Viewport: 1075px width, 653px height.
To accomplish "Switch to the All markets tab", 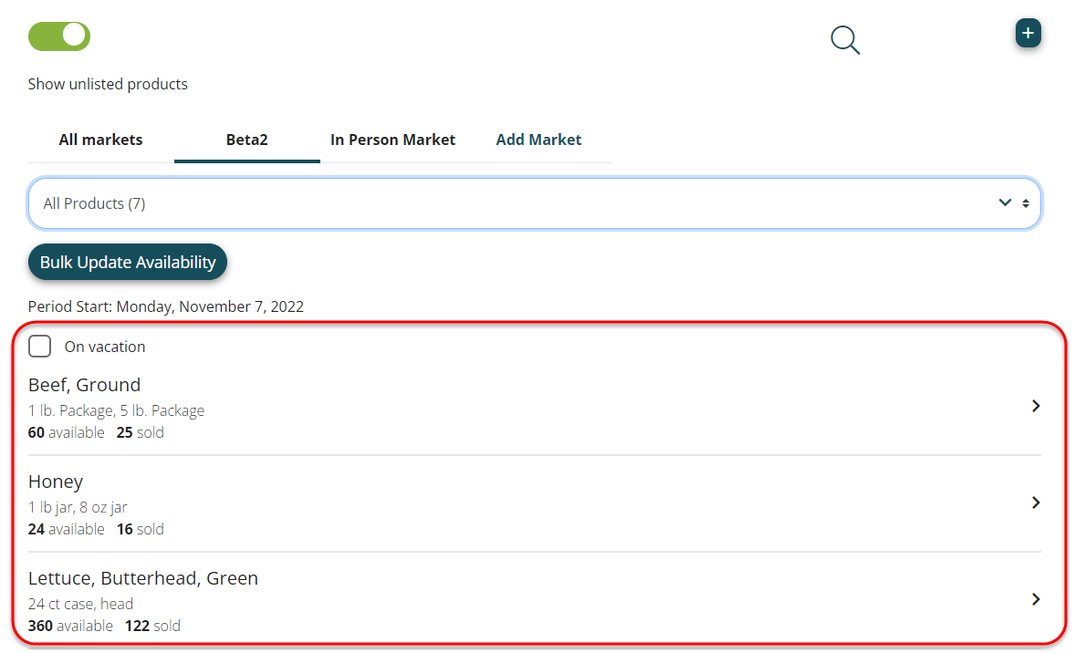I will click(100, 140).
